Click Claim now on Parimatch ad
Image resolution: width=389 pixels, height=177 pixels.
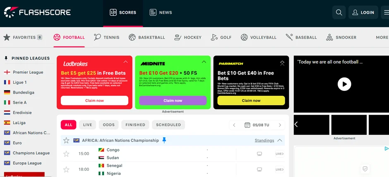tap(251, 100)
